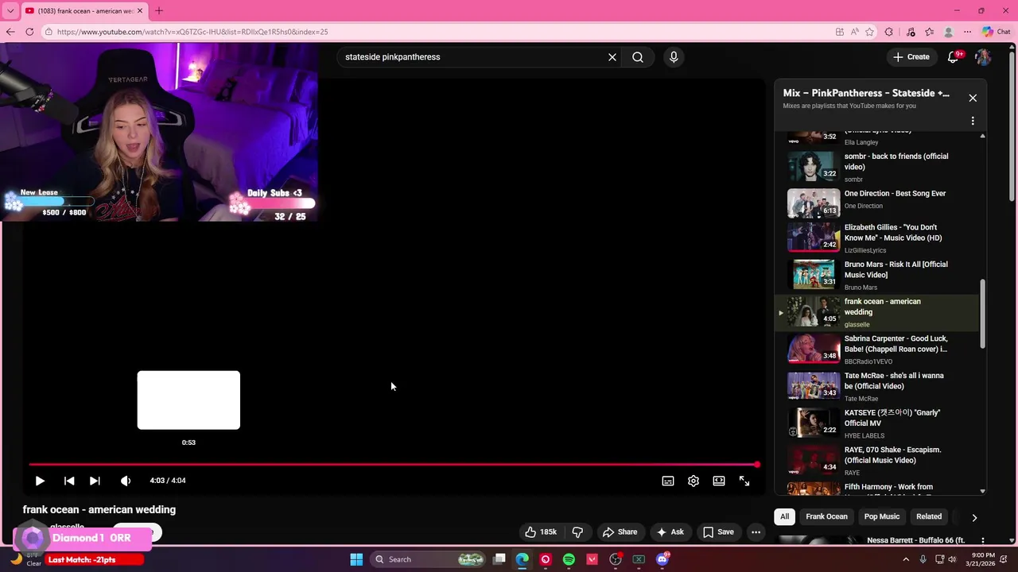Close the Mix playlist panel
Viewport: 1018px width, 572px height.
point(973,98)
